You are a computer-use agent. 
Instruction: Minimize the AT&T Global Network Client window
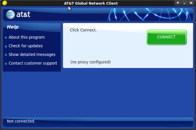click(184, 3)
